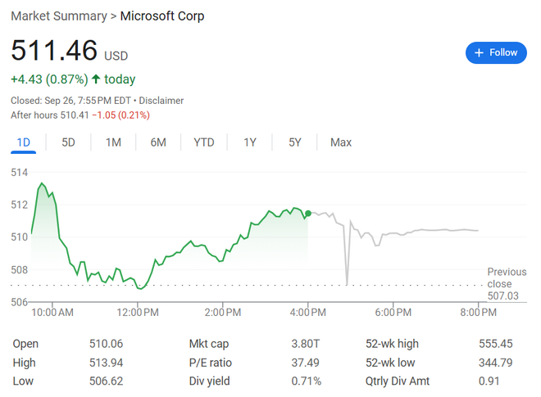
Task: Click the Previous close 507.03 label
Action: [506, 284]
